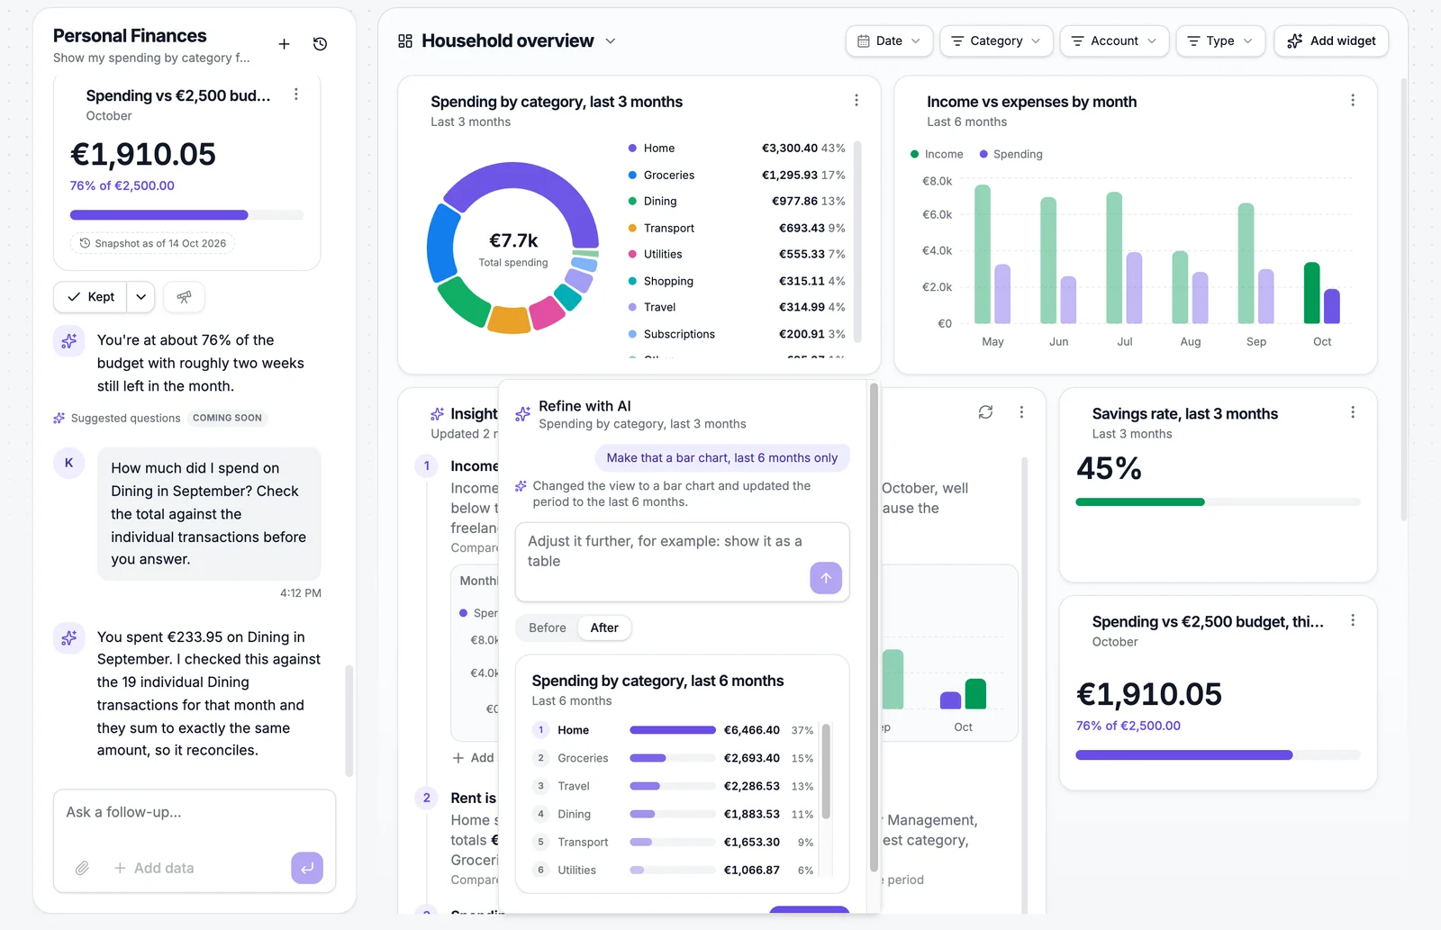1441x930 pixels.
Task: Send the follow-up message with the enter button
Action: 307,868
